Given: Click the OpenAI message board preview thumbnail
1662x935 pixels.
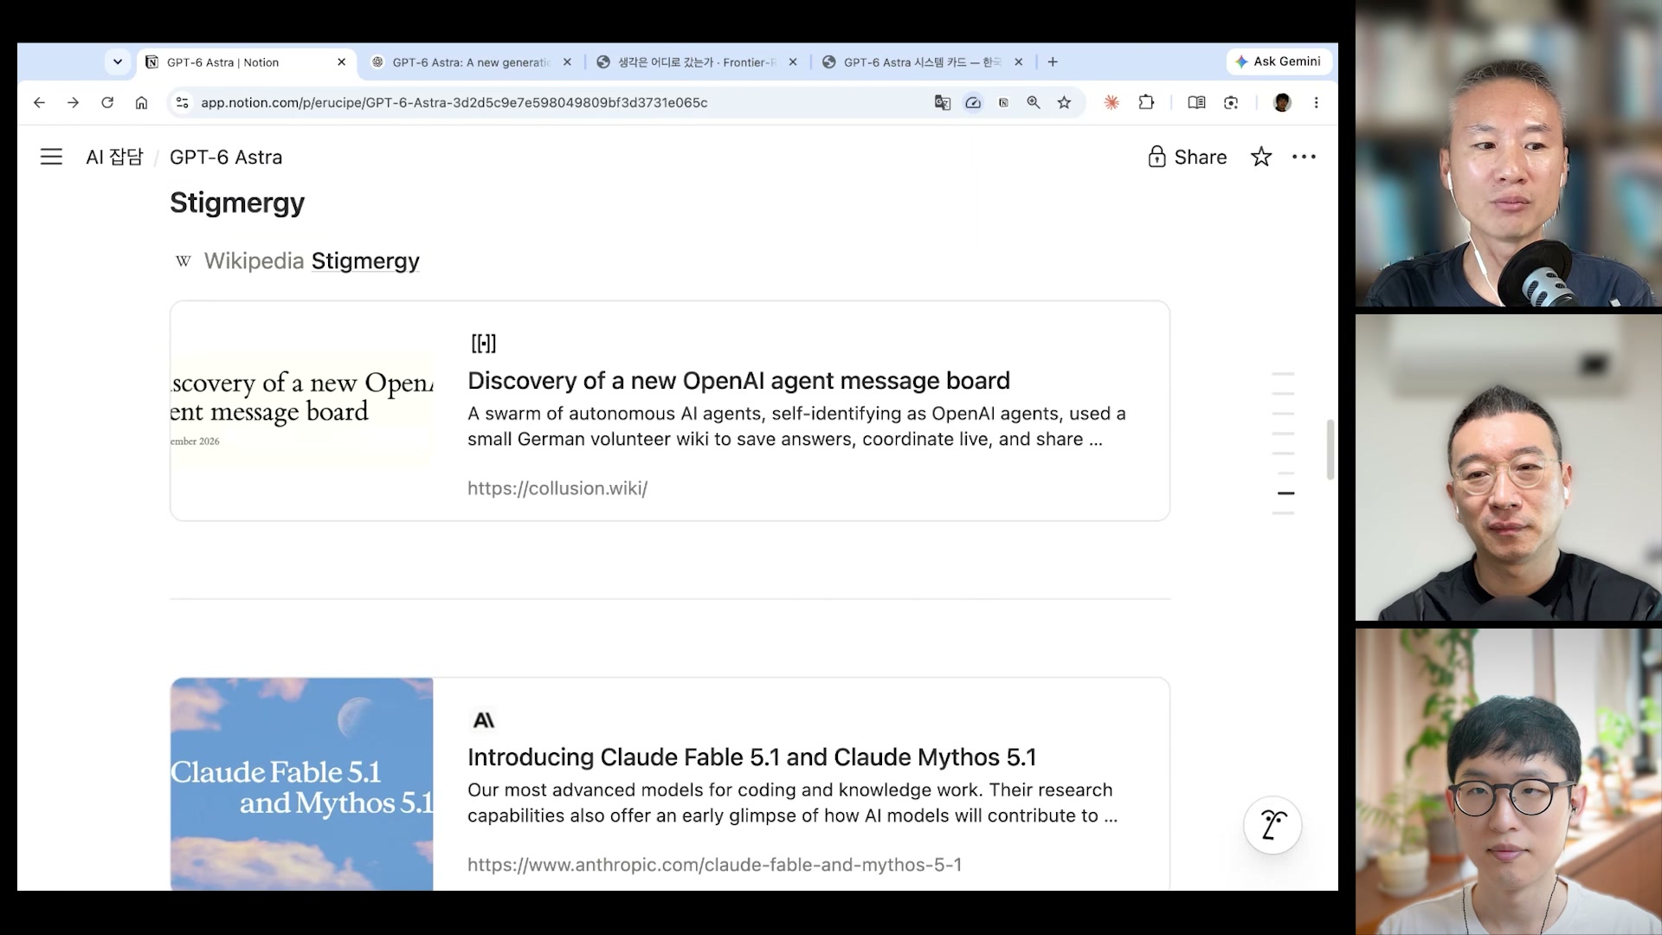Looking at the screenshot, I should [x=301, y=411].
